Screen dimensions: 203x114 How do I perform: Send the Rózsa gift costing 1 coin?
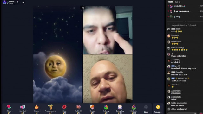[9, 109]
